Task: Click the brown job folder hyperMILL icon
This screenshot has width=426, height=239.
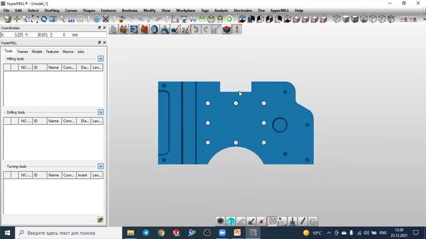Action: (124, 29)
